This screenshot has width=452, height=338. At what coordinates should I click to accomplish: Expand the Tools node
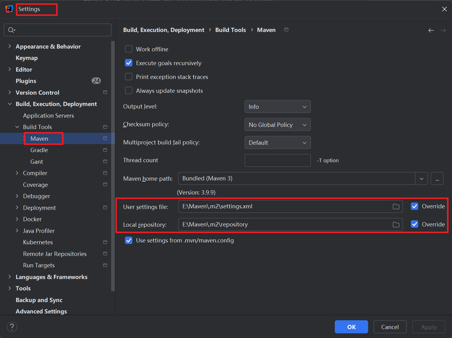click(10, 288)
